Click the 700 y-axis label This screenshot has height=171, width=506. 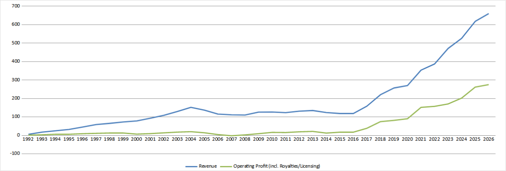point(17,6)
